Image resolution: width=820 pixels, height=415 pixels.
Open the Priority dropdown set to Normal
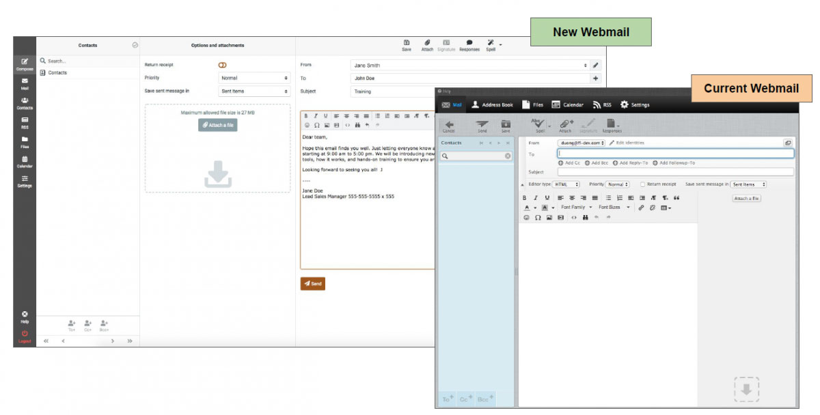click(254, 77)
